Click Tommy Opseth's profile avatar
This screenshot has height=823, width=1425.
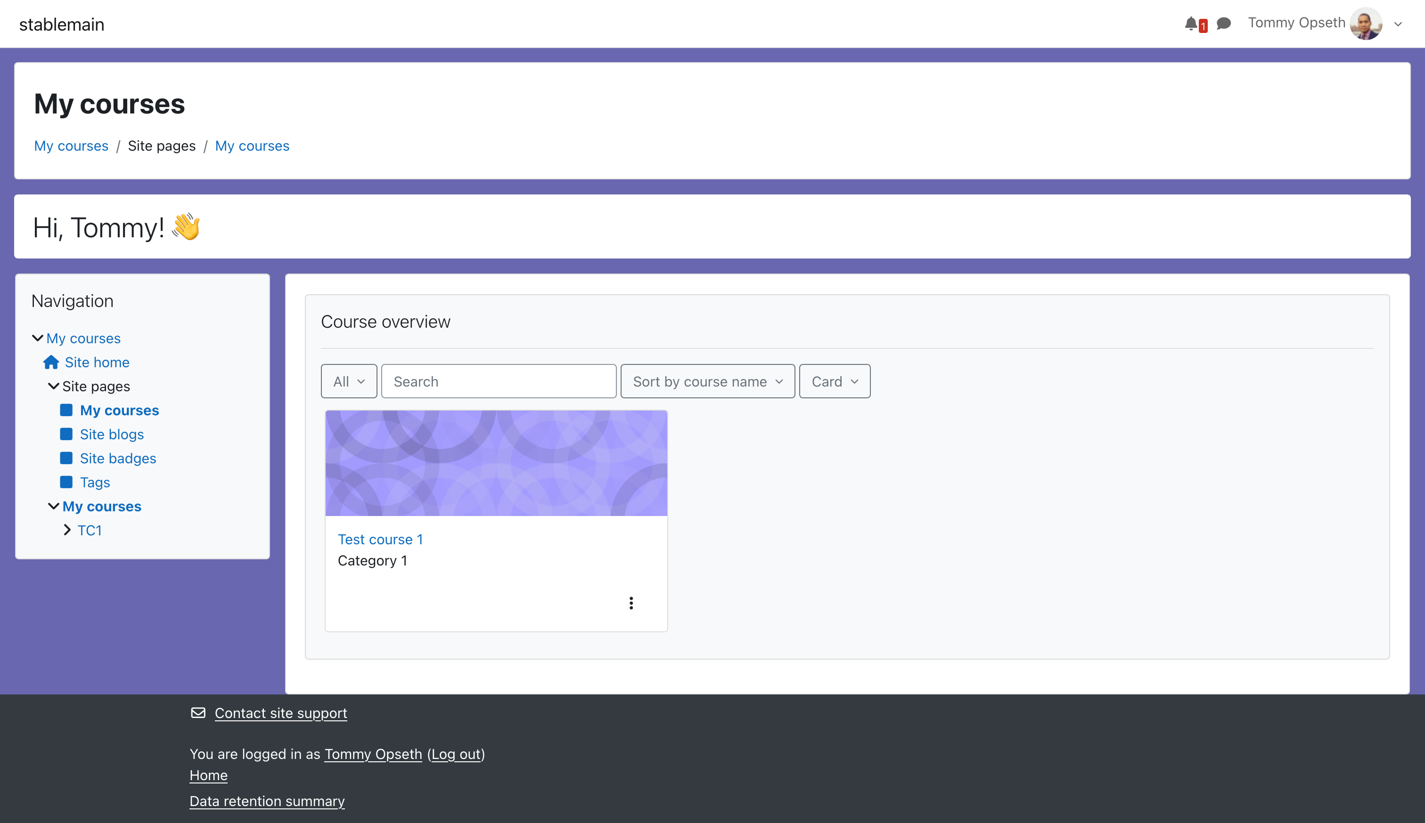coord(1366,24)
